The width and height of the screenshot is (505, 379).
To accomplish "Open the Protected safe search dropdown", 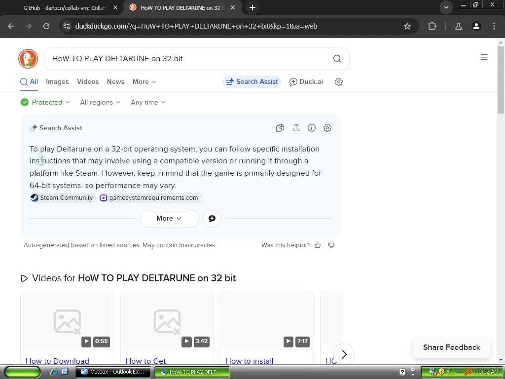I will pos(45,103).
